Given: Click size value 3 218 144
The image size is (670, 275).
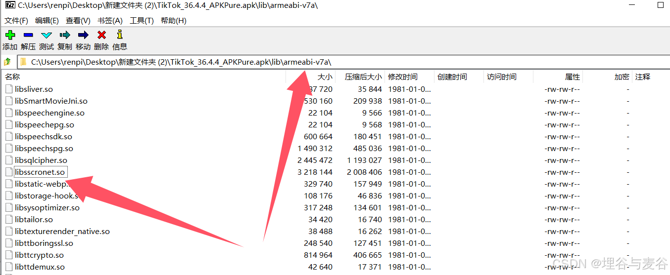Looking at the screenshot, I should coord(315,172).
